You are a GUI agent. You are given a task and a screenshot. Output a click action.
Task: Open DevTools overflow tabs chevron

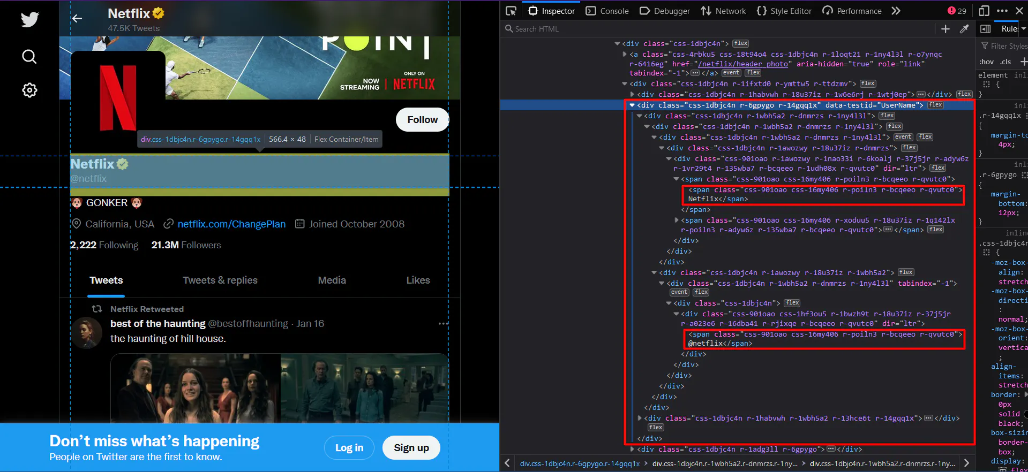896,11
